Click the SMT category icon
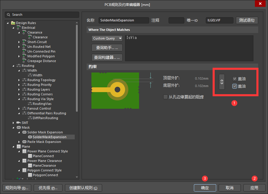 pyautogui.click(x=19, y=123)
